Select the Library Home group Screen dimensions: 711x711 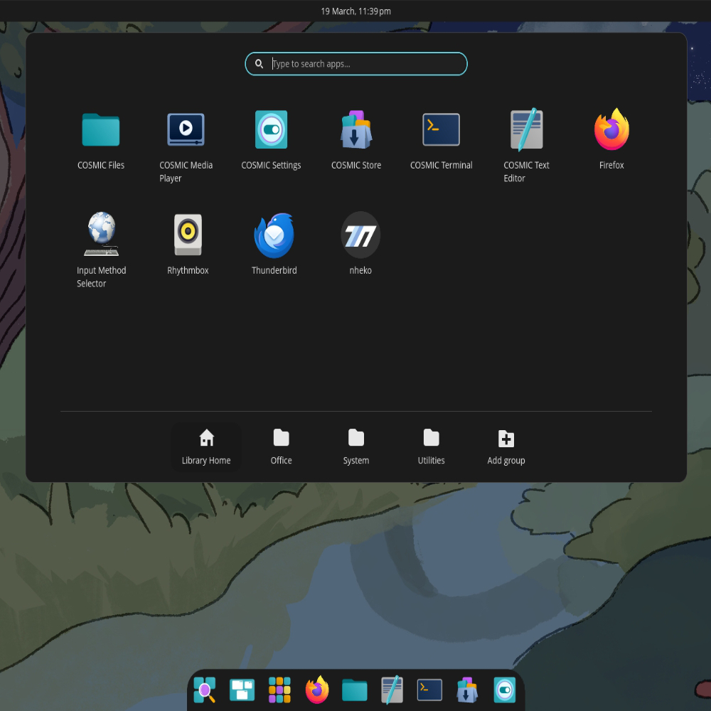click(206, 447)
